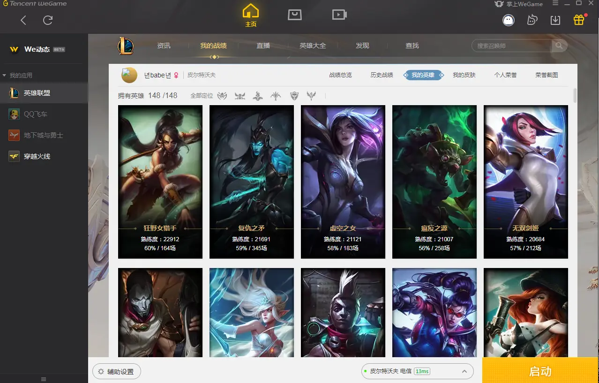Switch to the 查找 tab
The height and width of the screenshot is (383, 599).
(412, 46)
